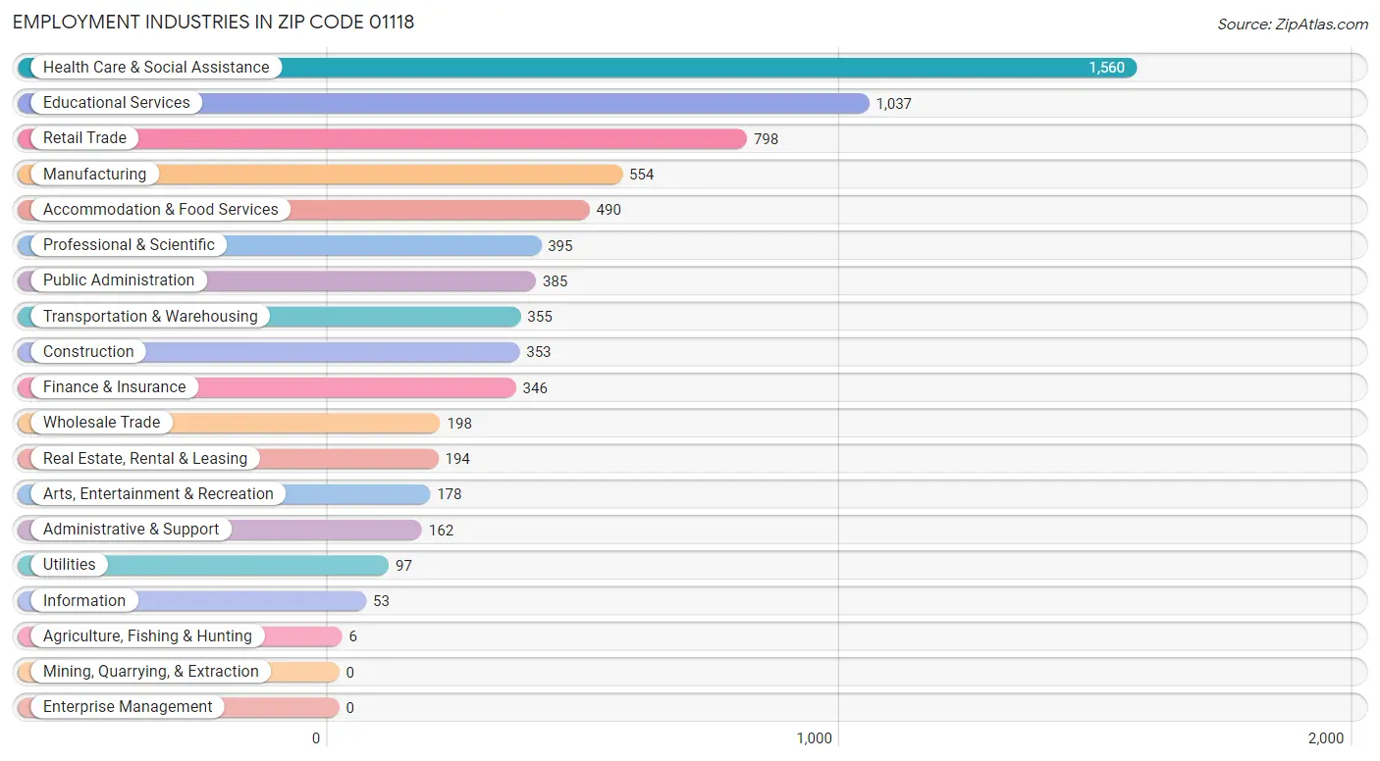Click the Utilities label

(x=70, y=565)
